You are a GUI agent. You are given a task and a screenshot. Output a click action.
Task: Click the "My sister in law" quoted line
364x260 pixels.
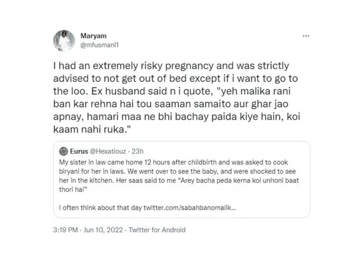181,162
